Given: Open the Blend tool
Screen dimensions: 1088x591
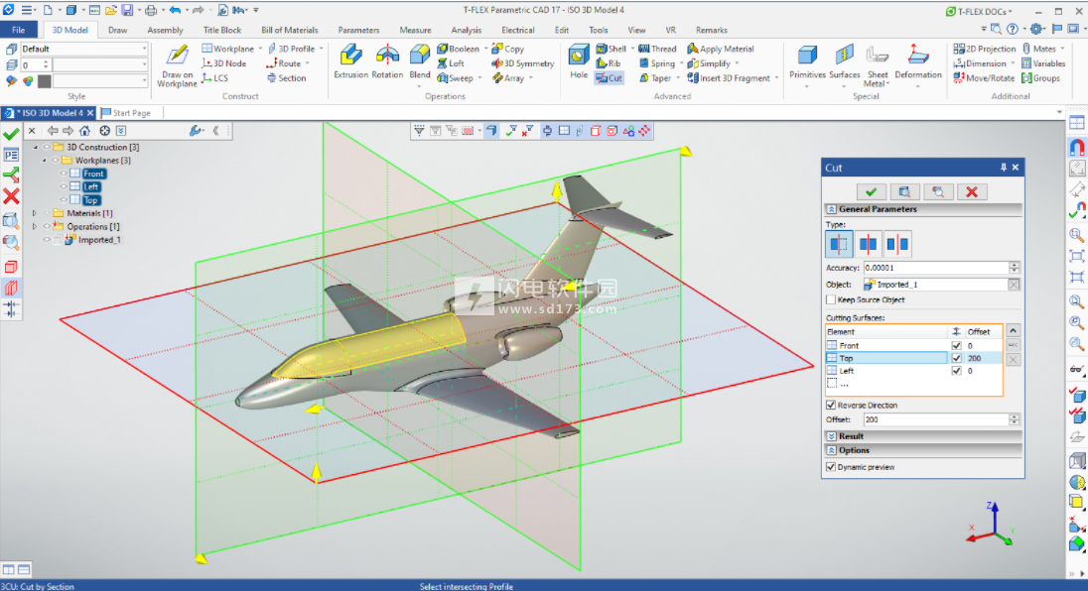Looking at the screenshot, I should click(419, 60).
